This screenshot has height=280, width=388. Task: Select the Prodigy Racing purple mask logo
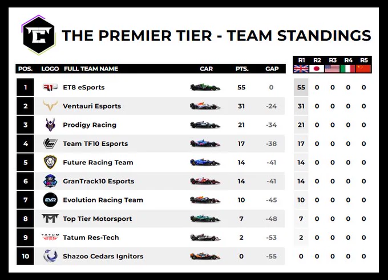[50, 125]
